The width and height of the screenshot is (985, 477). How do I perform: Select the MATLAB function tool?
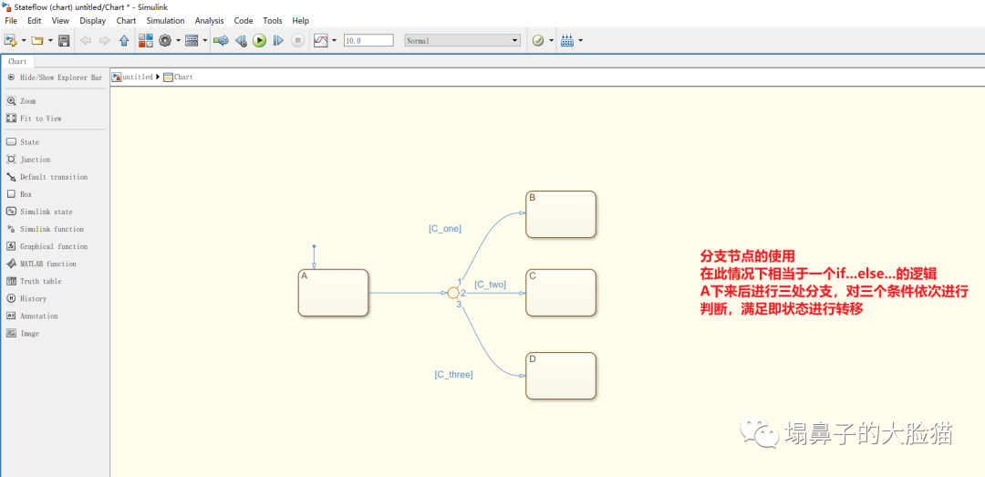(41, 264)
